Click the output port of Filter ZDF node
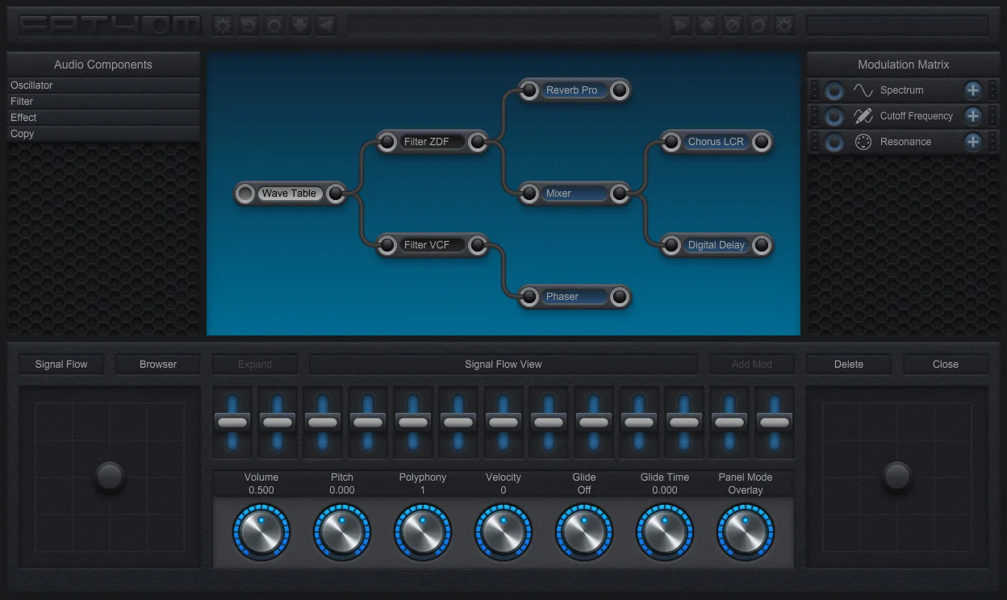 [x=478, y=142]
